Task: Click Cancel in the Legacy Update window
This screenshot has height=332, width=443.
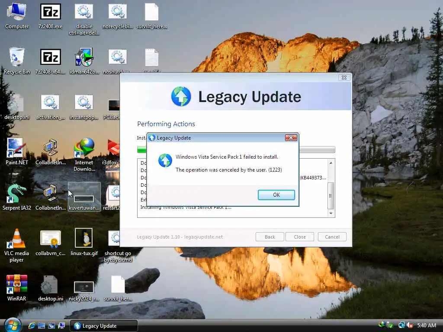Action: click(332, 237)
